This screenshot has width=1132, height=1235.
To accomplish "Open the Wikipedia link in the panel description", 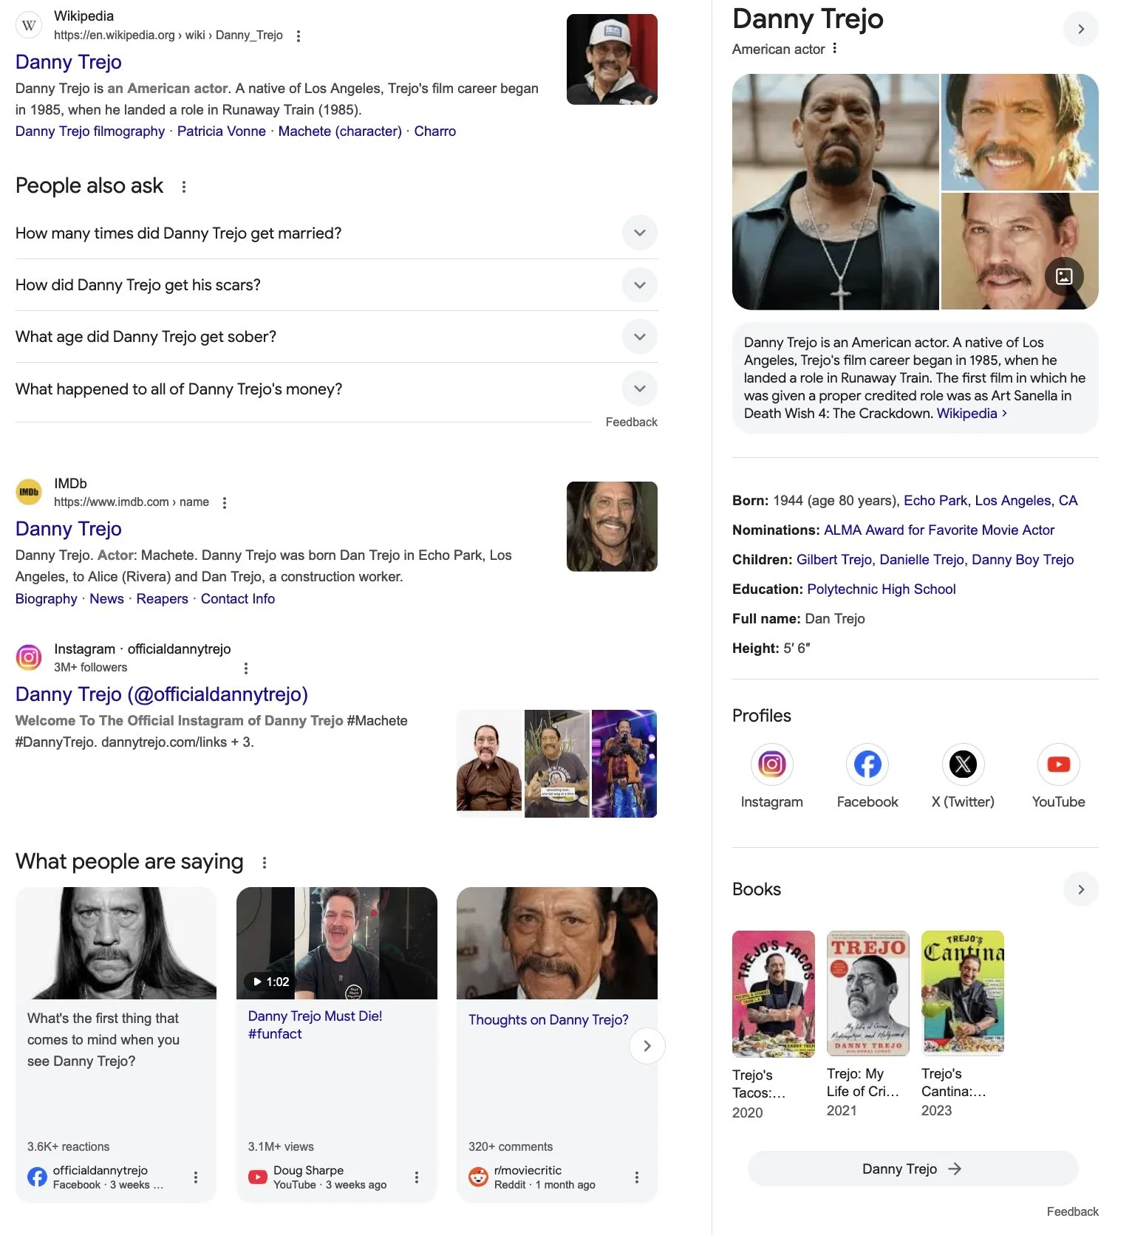I will [x=972, y=414].
